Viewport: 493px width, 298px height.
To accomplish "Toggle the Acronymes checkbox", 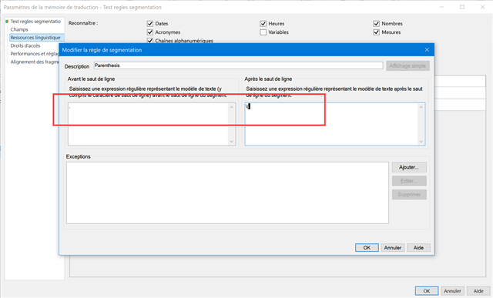I will [150, 32].
